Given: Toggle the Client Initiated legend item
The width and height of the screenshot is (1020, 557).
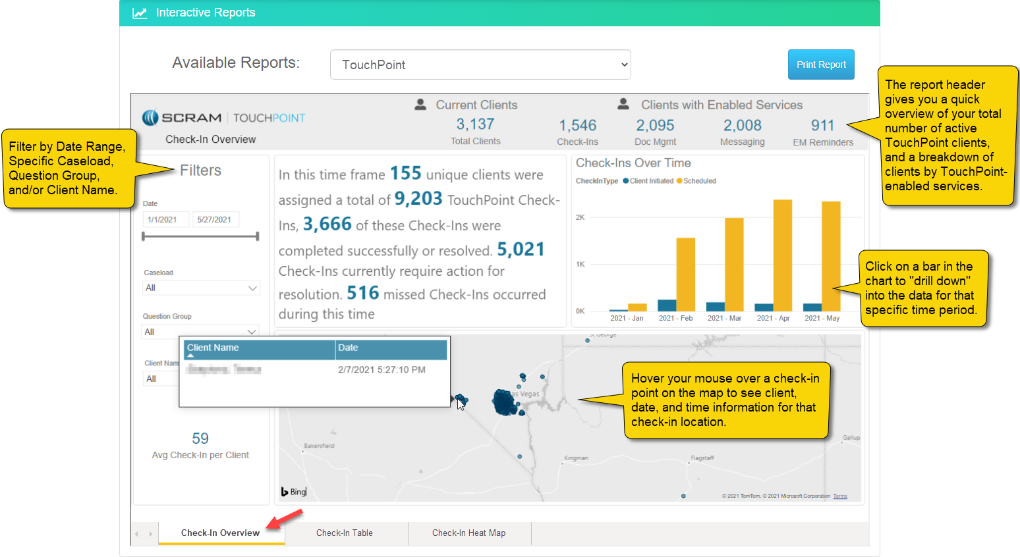Looking at the screenshot, I should click(648, 181).
